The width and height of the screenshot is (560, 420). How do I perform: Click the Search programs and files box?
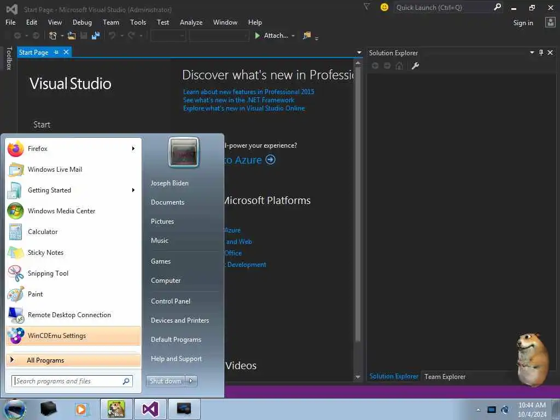point(72,381)
